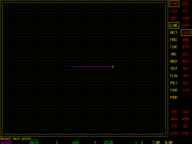
Task: Click PAN to pan view
Action: [x=186, y=133]
